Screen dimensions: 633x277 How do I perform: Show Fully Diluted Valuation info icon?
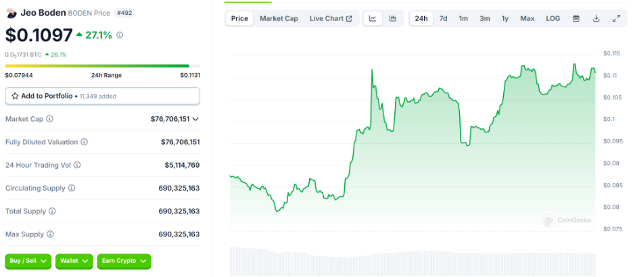85,142
